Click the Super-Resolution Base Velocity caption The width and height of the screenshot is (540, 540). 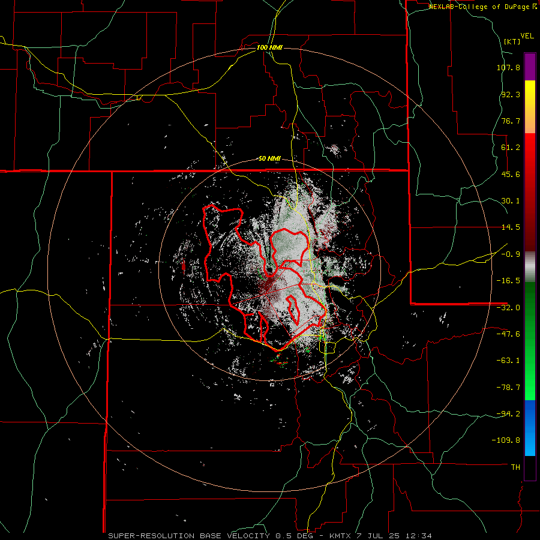tap(269, 536)
